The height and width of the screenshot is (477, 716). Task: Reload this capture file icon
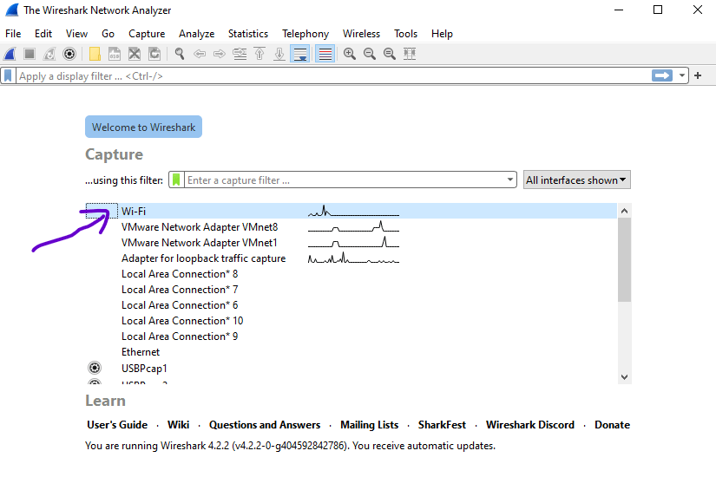(x=154, y=54)
